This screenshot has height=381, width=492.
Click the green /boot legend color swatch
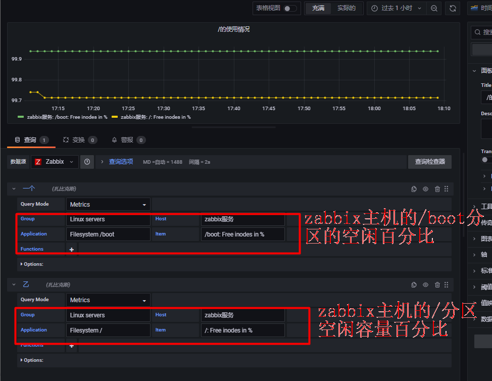(x=21, y=117)
